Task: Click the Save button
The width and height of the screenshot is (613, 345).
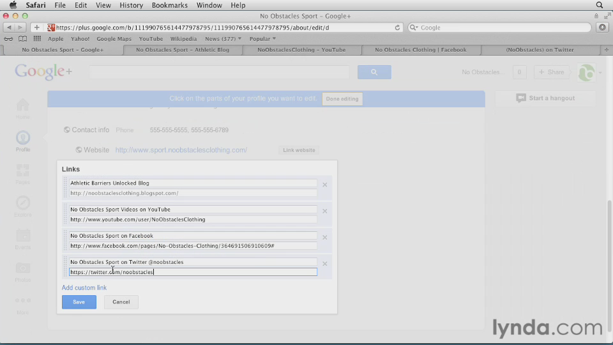Action: (x=79, y=302)
